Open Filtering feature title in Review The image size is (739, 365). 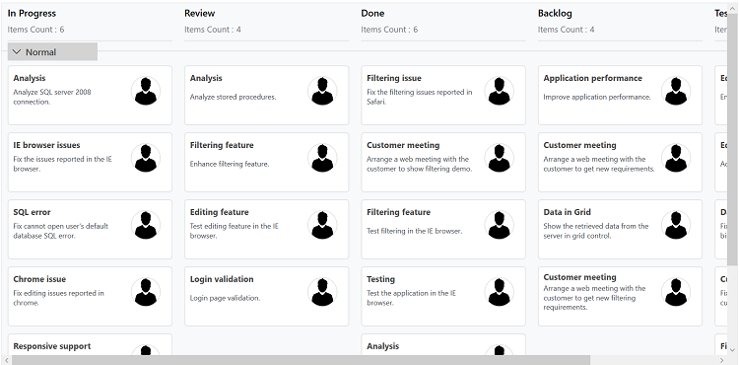point(222,145)
